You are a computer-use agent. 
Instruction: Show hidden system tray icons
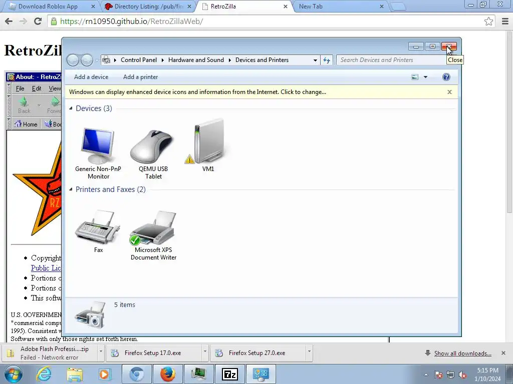click(x=426, y=374)
